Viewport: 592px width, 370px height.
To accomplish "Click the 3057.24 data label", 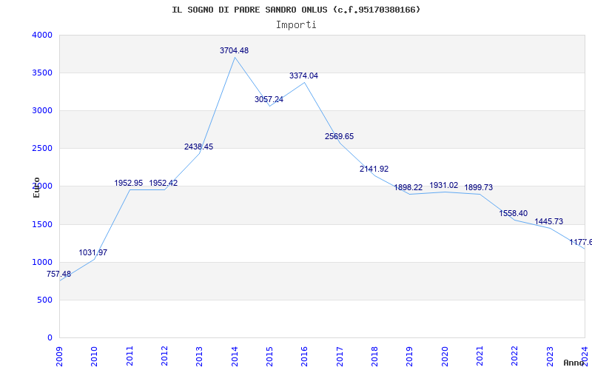I will [x=269, y=99].
